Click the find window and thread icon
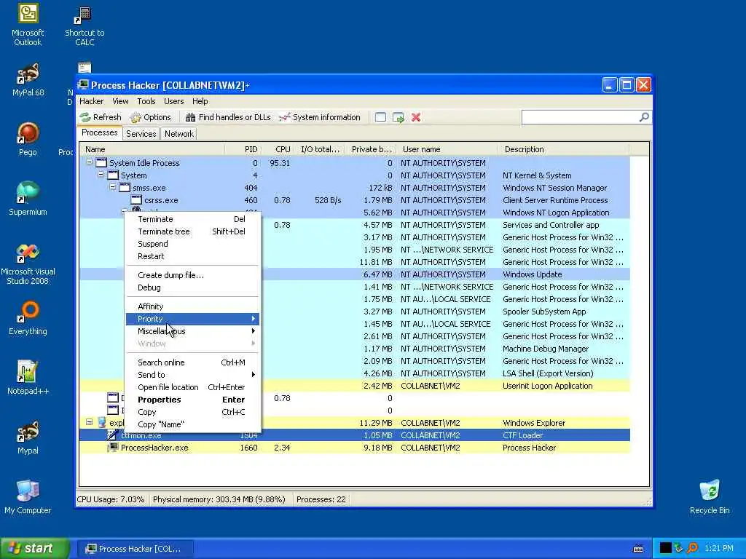This screenshot has width=746, height=559. tap(398, 117)
